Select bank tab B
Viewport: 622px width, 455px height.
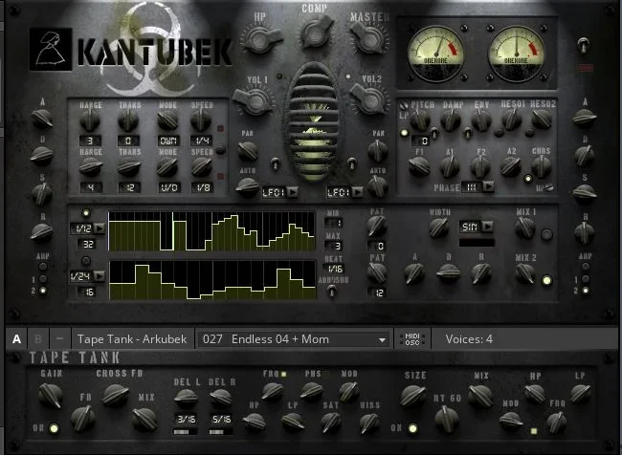pos(39,339)
